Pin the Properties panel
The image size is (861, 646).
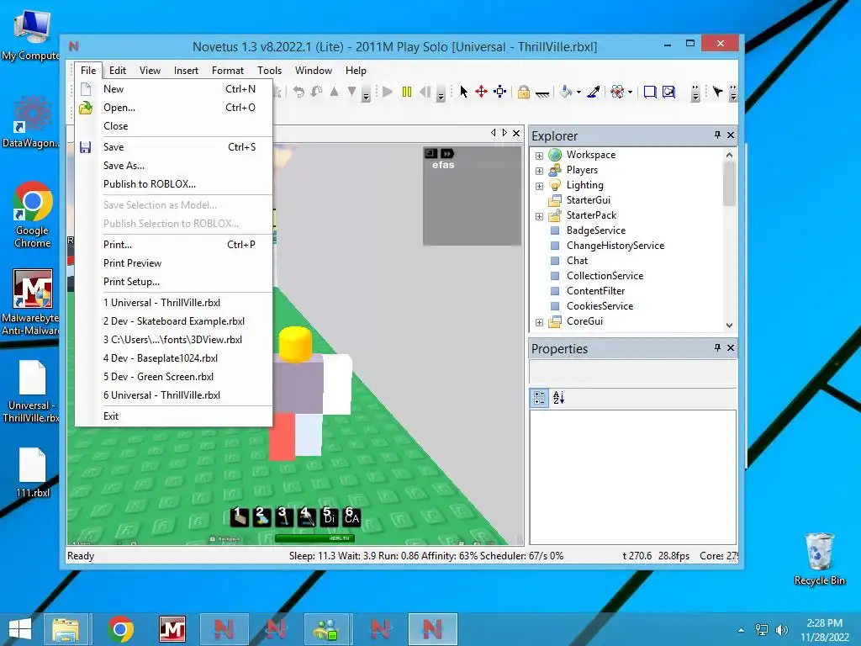point(717,347)
